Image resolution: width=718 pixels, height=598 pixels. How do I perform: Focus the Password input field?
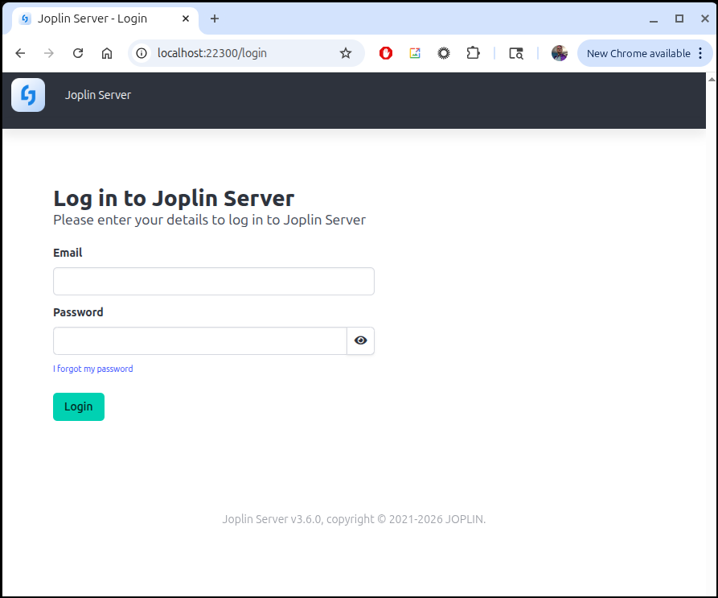point(199,340)
